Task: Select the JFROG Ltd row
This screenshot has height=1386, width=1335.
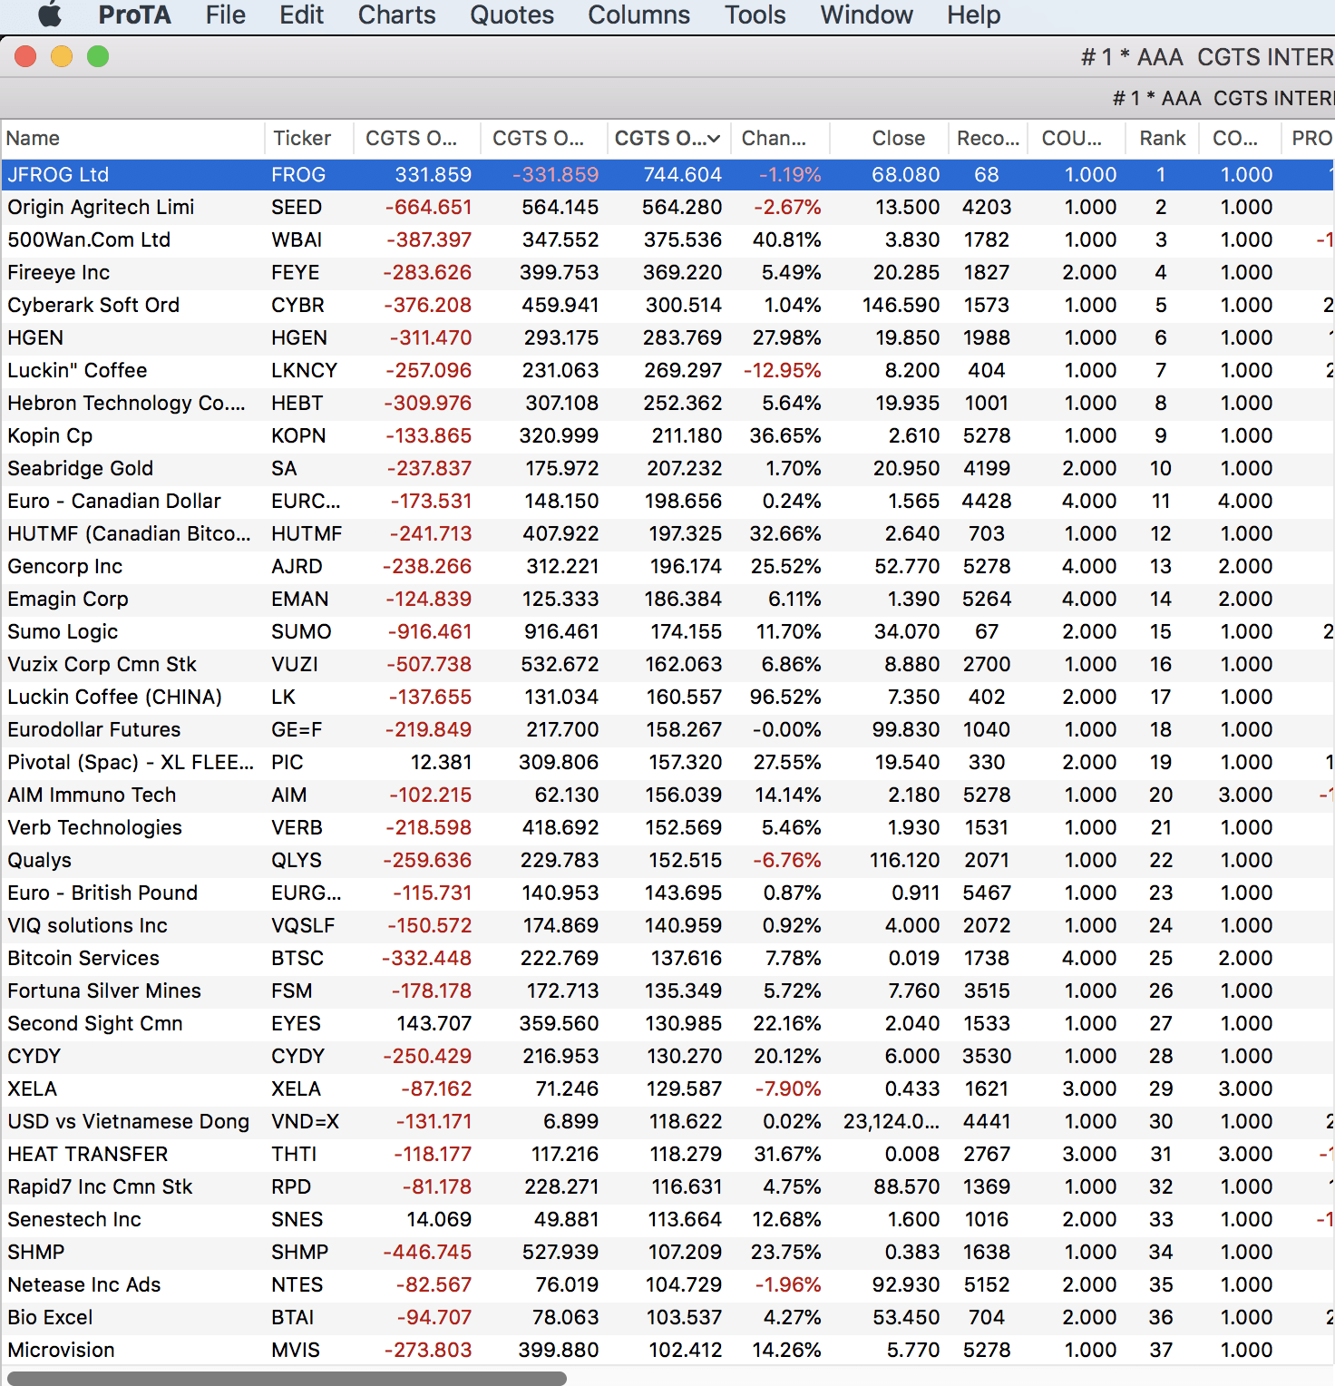Action: pyautogui.click(x=667, y=174)
